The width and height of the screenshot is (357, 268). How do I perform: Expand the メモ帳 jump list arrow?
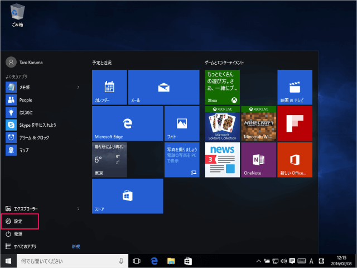coord(78,87)
